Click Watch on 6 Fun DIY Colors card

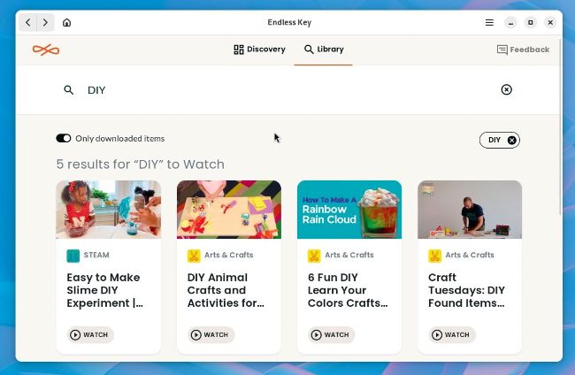pos(331,334)
